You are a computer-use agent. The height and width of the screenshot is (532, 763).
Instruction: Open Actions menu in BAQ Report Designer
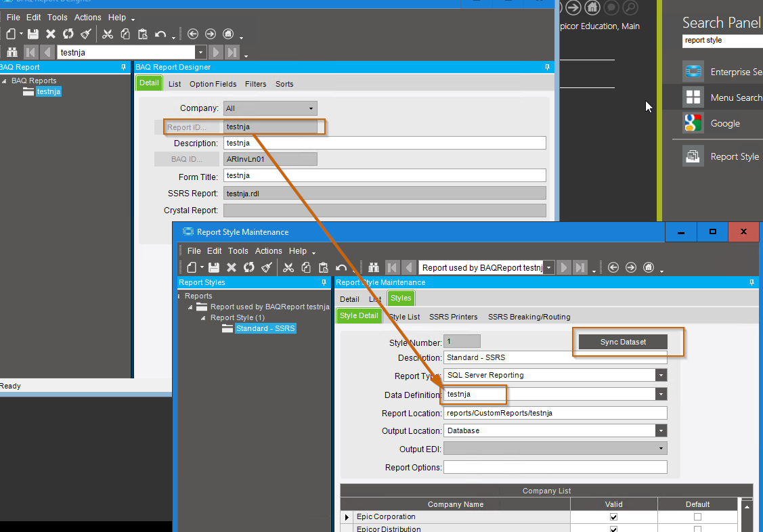tap(87, 18)
